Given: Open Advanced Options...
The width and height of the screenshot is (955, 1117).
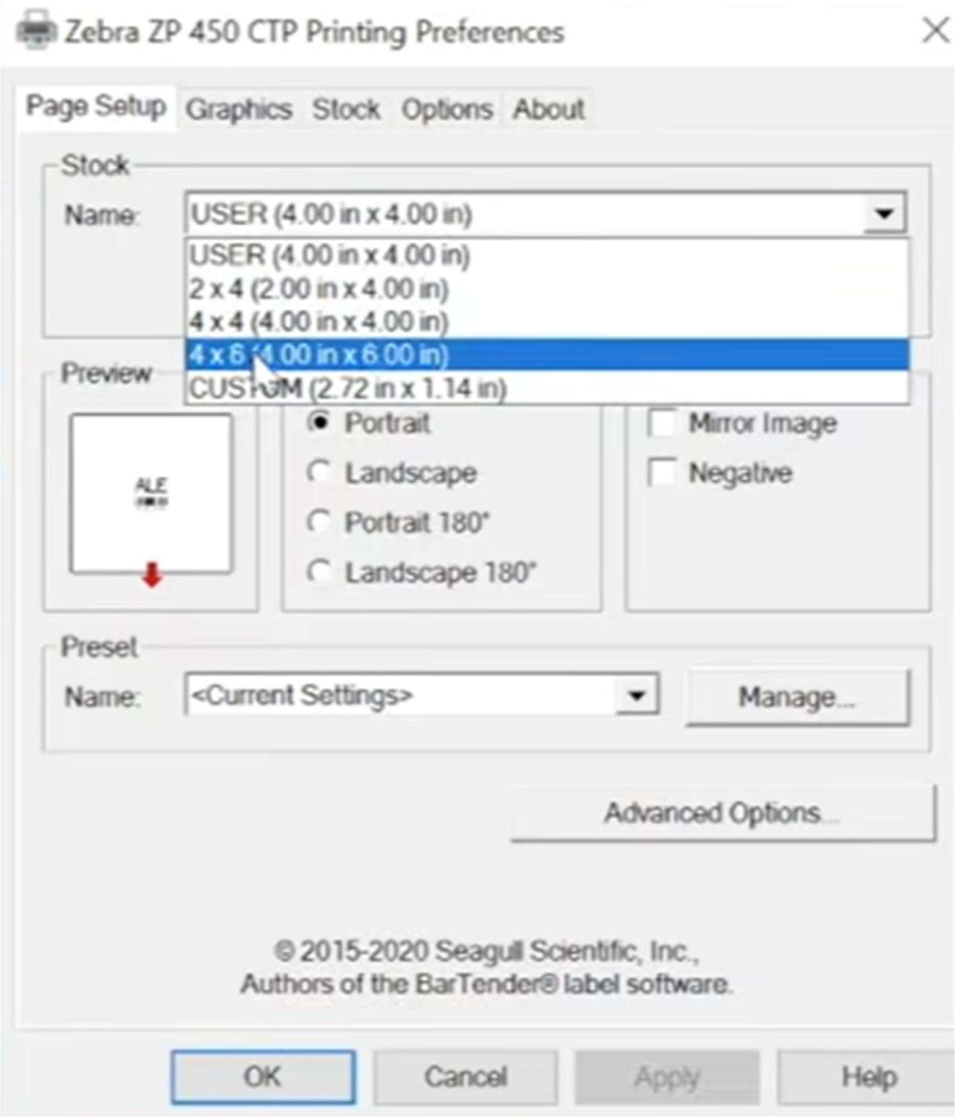Looking at the screenshot, I should pos(723,813).
